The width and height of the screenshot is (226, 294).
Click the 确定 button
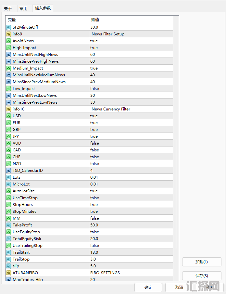(148, 288)
